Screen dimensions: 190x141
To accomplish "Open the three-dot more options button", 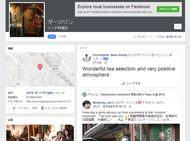I will [x=178, y=27].
